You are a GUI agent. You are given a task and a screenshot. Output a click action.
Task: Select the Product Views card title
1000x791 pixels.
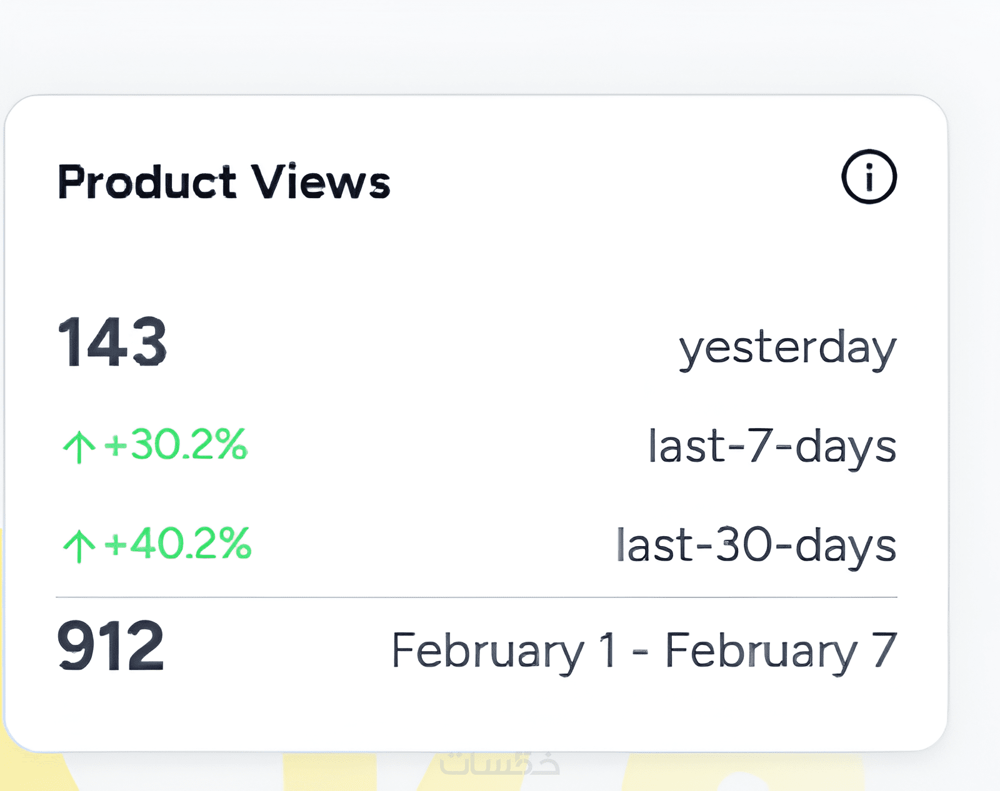coord(224,182)
